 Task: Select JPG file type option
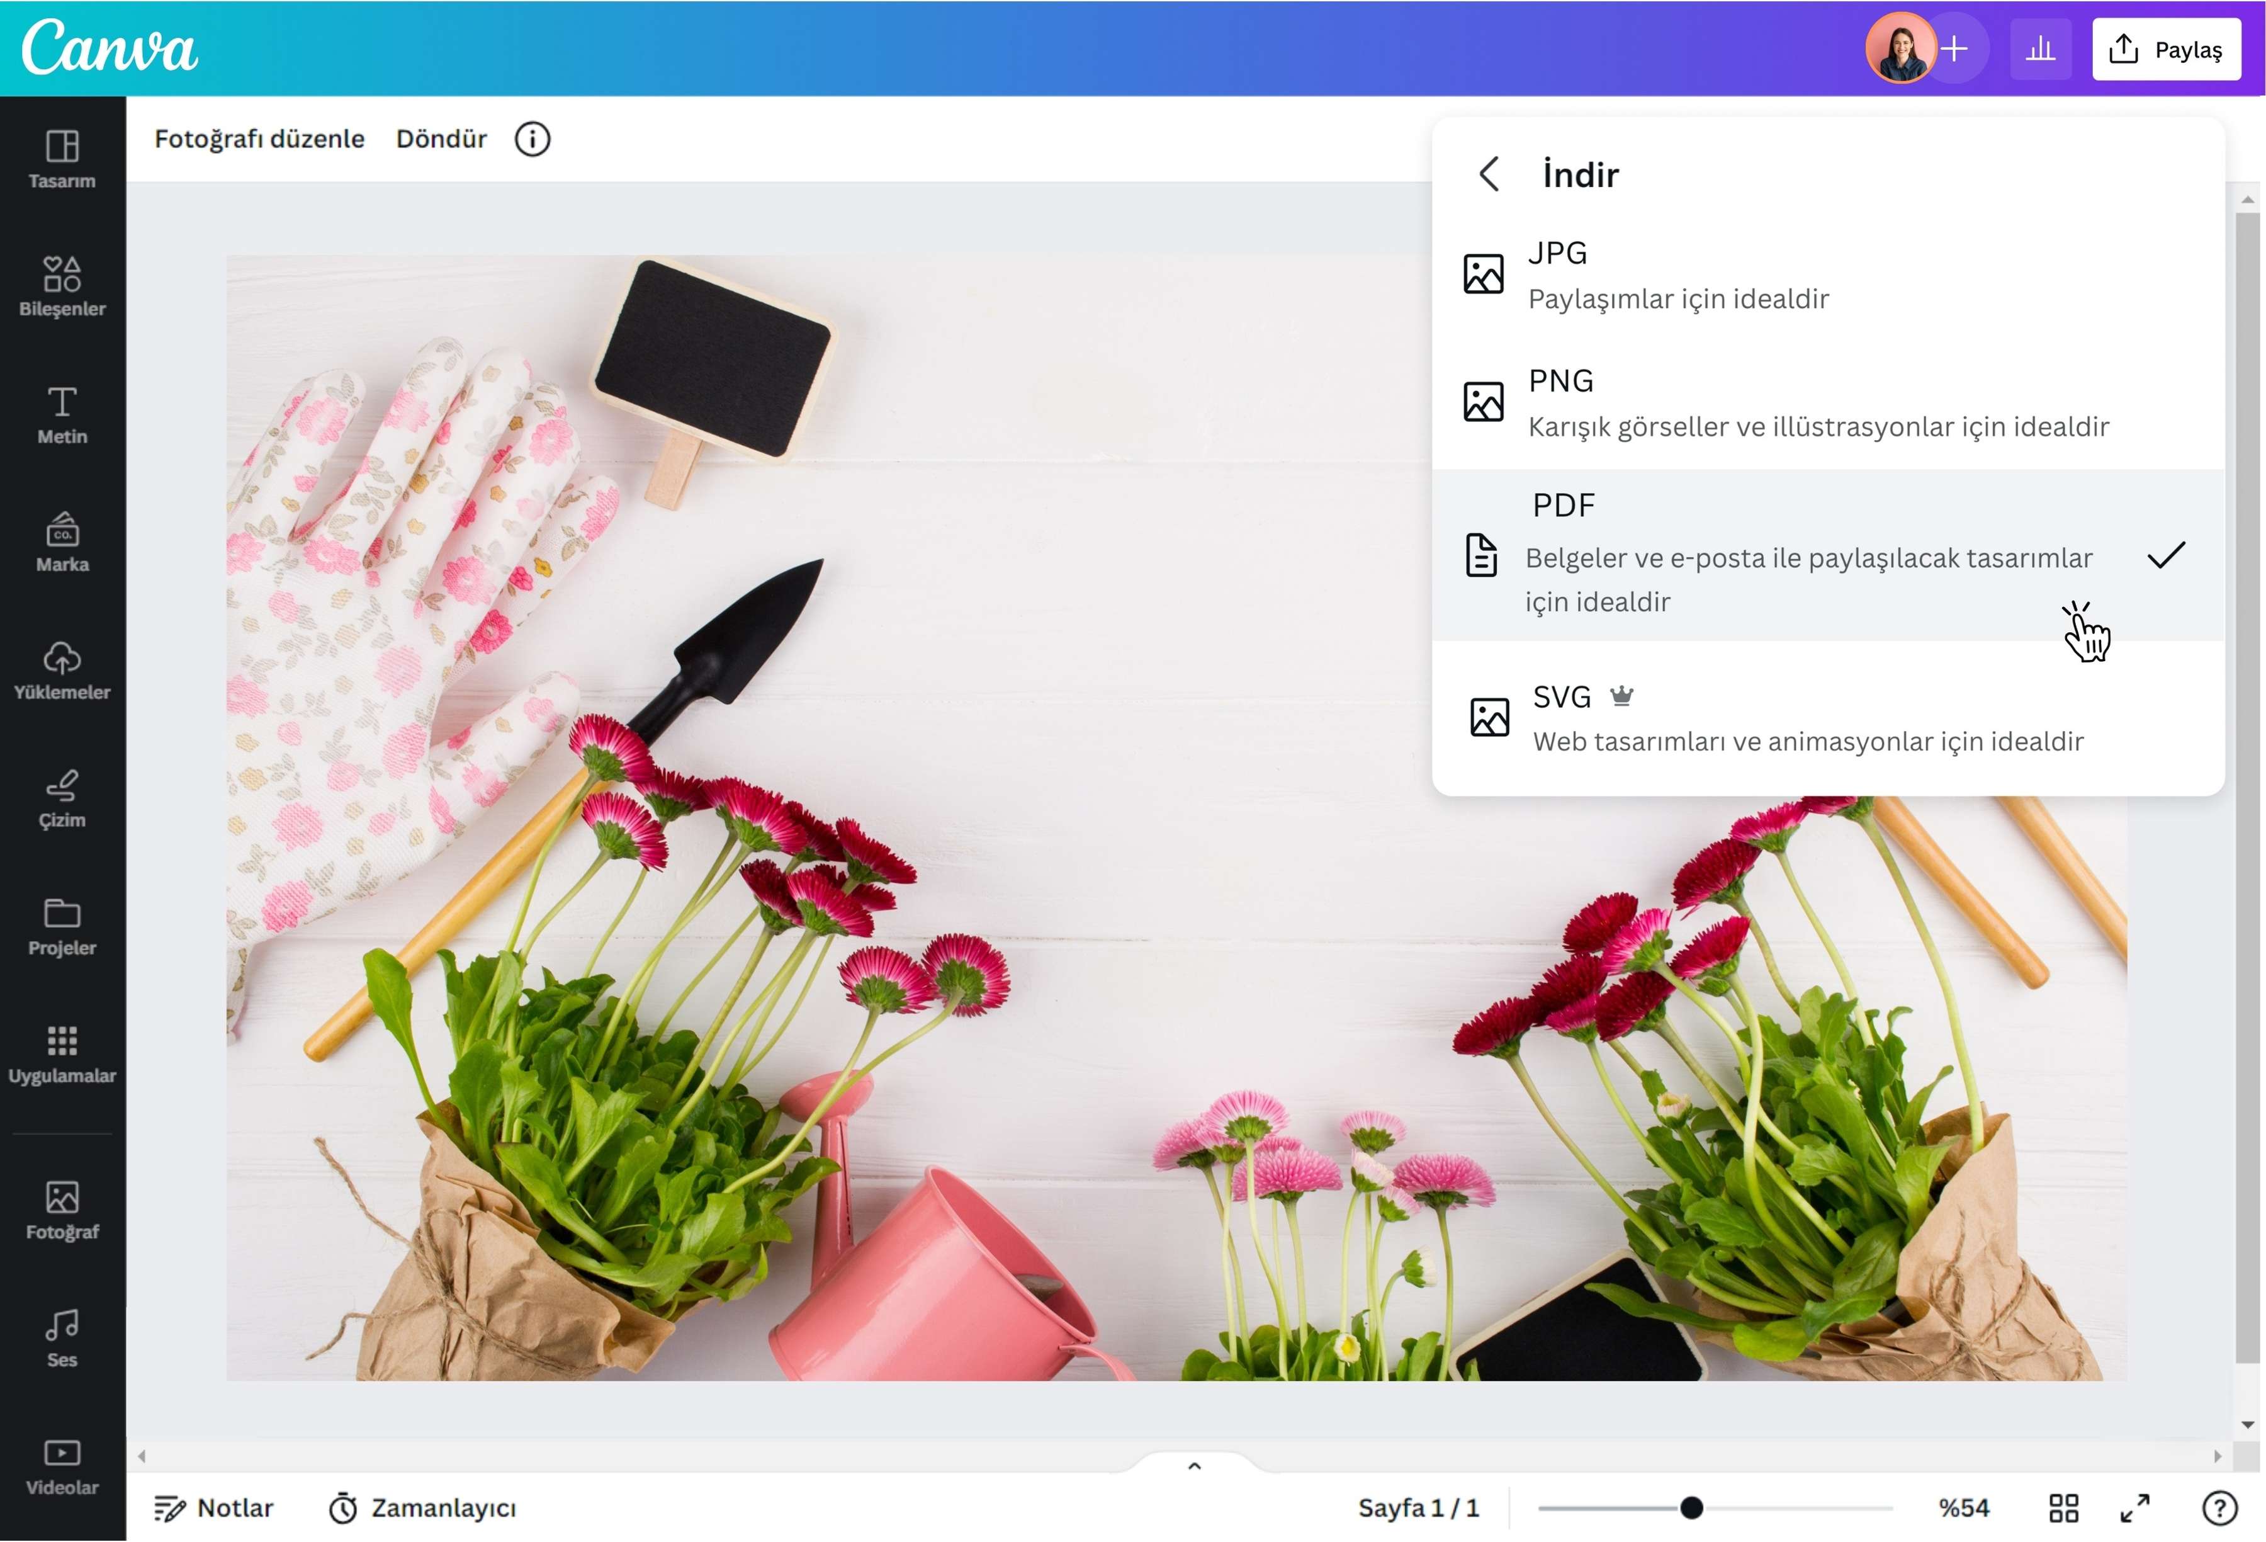pyautogui.click(x=1828, y=275)
